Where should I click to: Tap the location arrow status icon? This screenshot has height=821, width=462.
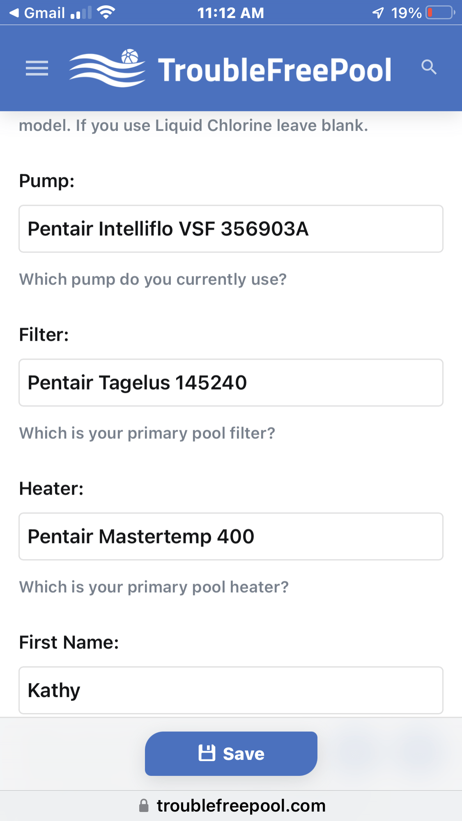(x=378, y=13)
